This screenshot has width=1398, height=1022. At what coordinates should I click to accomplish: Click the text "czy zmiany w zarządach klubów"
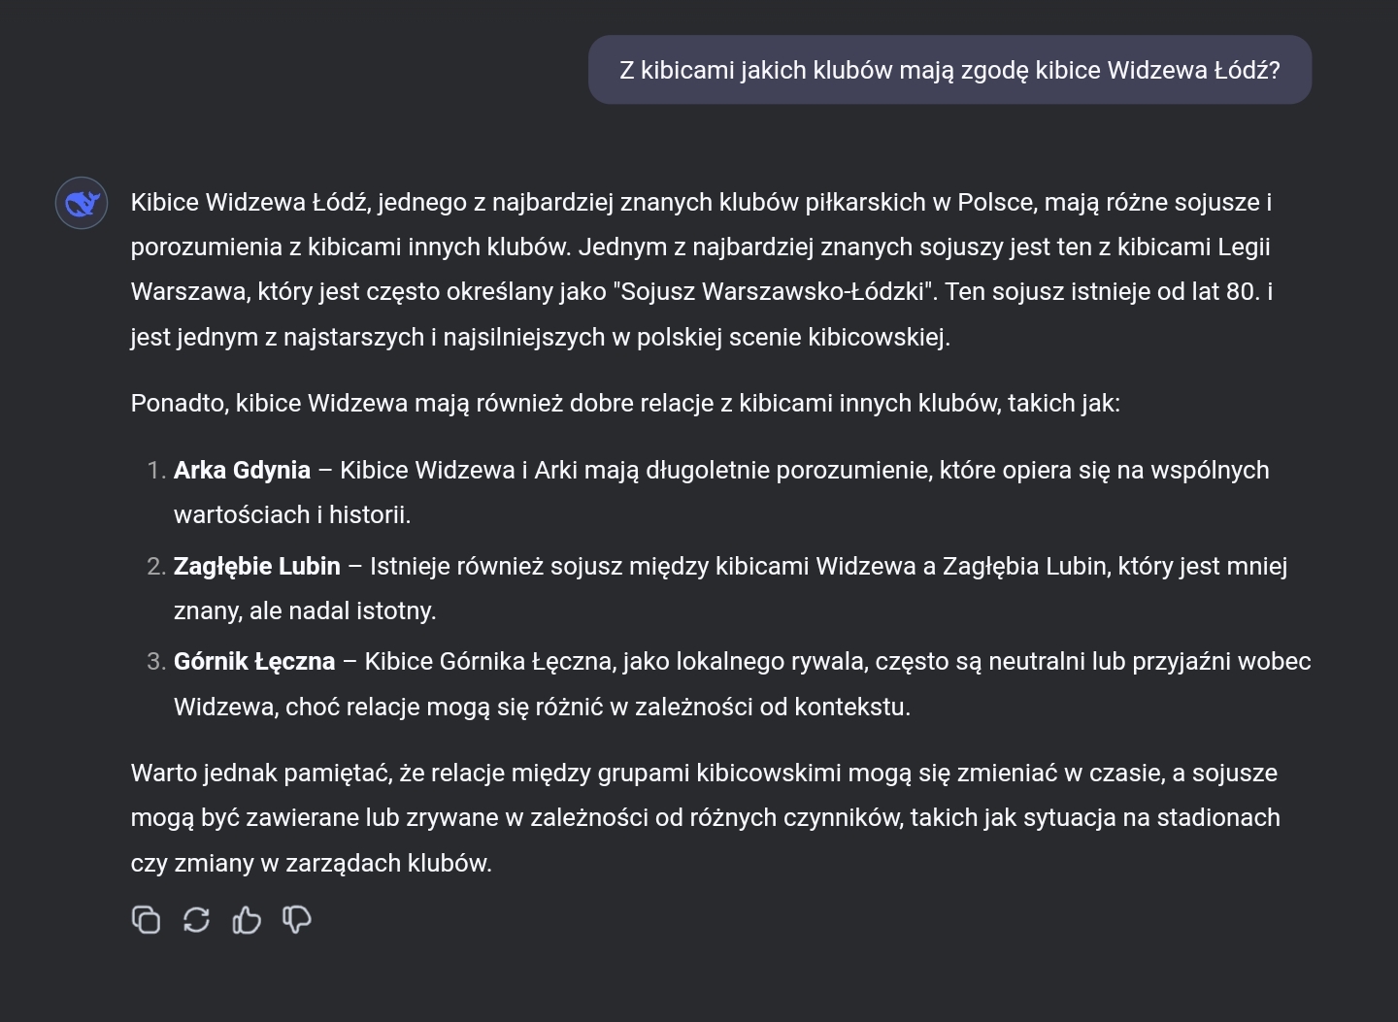pos(311,864)
